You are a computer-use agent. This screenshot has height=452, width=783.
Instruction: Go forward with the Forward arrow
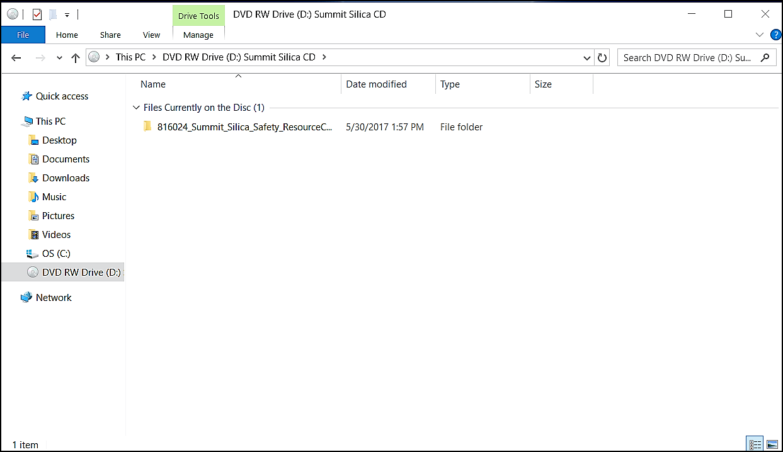click(40, 58)
